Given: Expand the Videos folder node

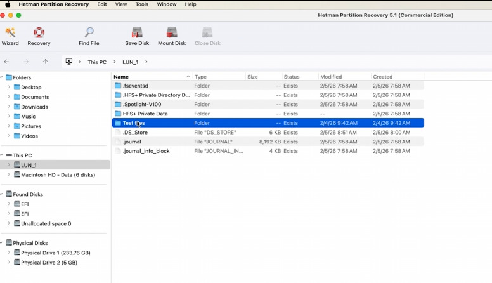Looking at the screenshot, I should click(x=9, y=136).
